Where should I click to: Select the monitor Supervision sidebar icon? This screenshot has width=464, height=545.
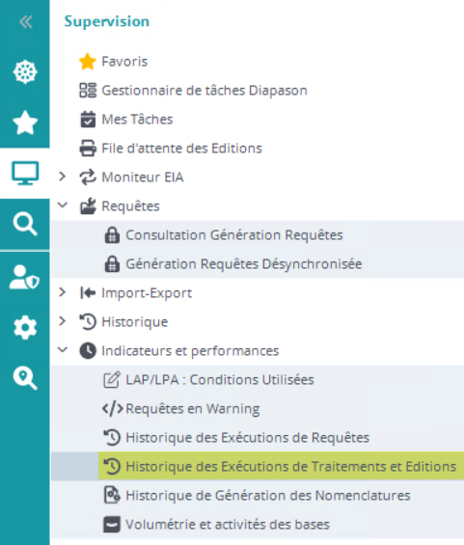25,173
